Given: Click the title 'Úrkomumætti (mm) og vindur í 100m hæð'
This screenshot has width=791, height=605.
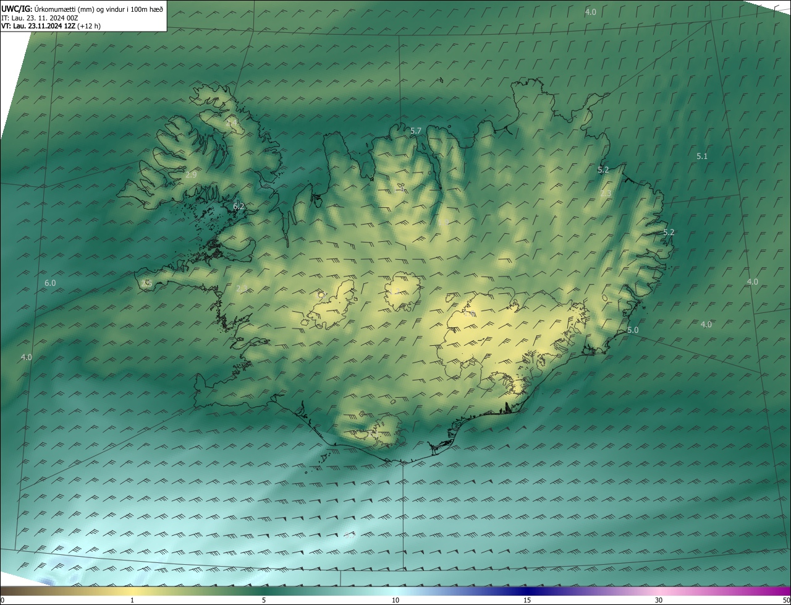Looking at the screenshot, I should click(99, 9).
